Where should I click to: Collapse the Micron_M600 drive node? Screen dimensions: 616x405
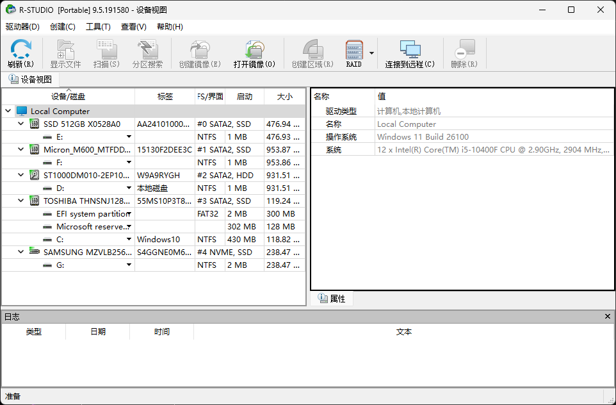coord(21,149)
